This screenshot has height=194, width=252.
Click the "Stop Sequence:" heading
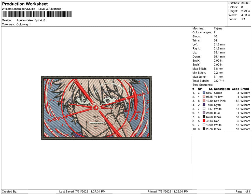203,85
